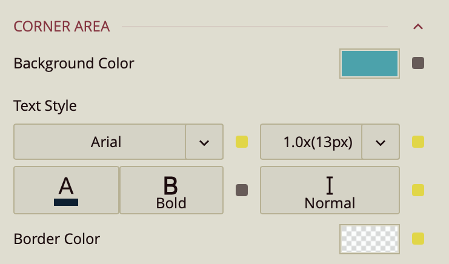Toggle yellow square beside Normal button
Screen dimensions: 449x264
(418, 190)
